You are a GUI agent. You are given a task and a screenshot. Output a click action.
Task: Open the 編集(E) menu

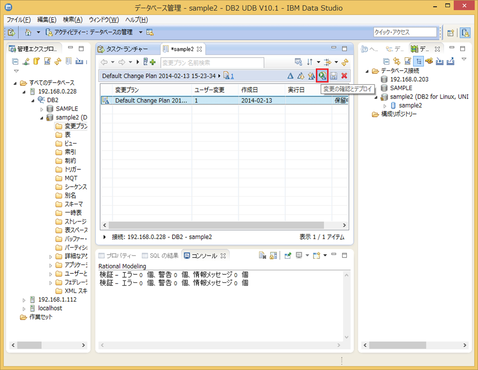[x=47, y=20]
